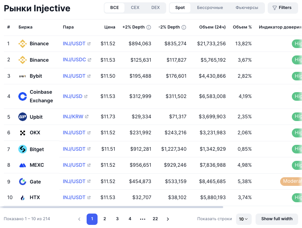Open the INJ/KRW pair link
302x228 pixels.
pos(73,117)
